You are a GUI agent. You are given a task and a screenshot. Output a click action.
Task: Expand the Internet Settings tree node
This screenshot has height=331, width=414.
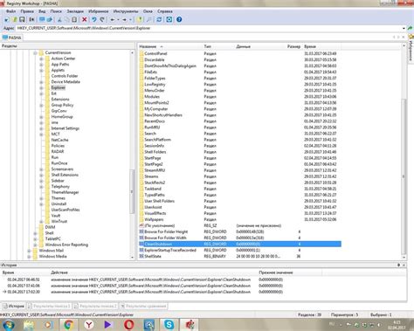click(41, 128)
